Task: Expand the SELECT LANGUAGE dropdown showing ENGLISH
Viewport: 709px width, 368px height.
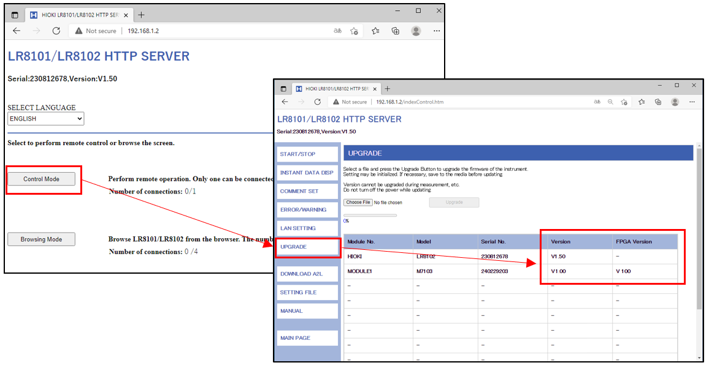Action: coord(45,119)
